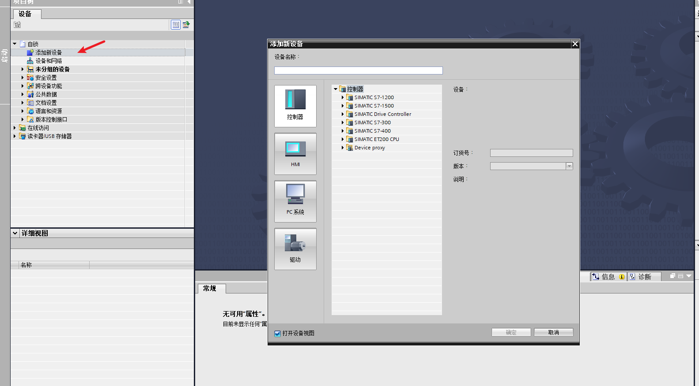
Task: Click the float window icon in inspector bar
Action: pos(673,276)
